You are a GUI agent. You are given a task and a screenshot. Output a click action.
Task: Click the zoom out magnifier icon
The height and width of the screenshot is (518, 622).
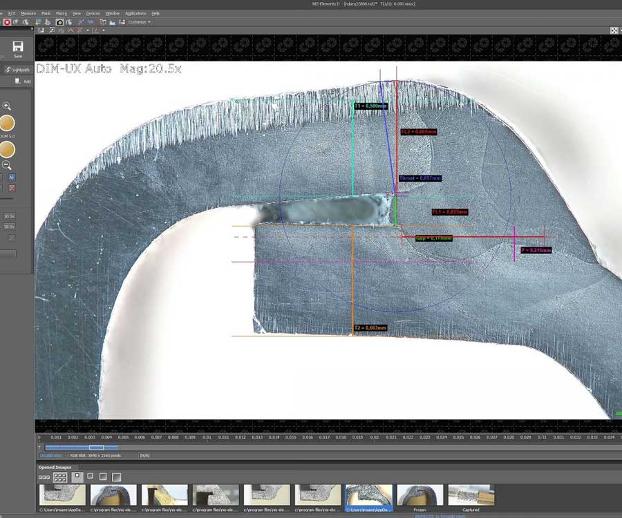(x=6, y=165)
